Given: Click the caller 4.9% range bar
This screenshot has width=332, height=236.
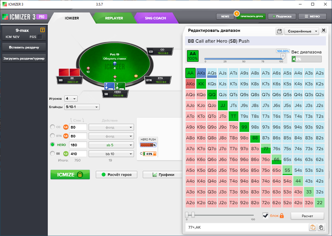Looking at the screenshot, I should 149,154.
